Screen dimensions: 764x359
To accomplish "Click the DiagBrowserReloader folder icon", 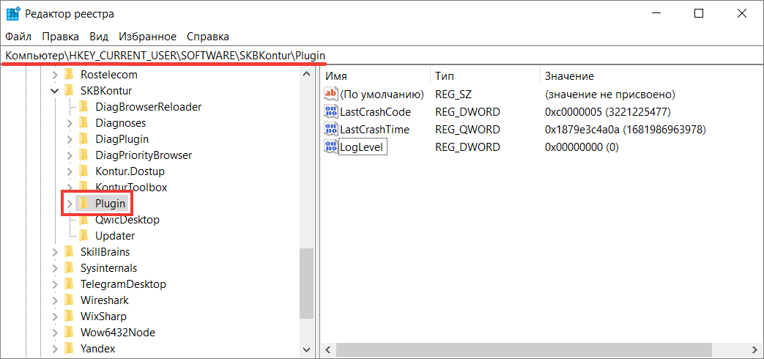I will point(84,107).
